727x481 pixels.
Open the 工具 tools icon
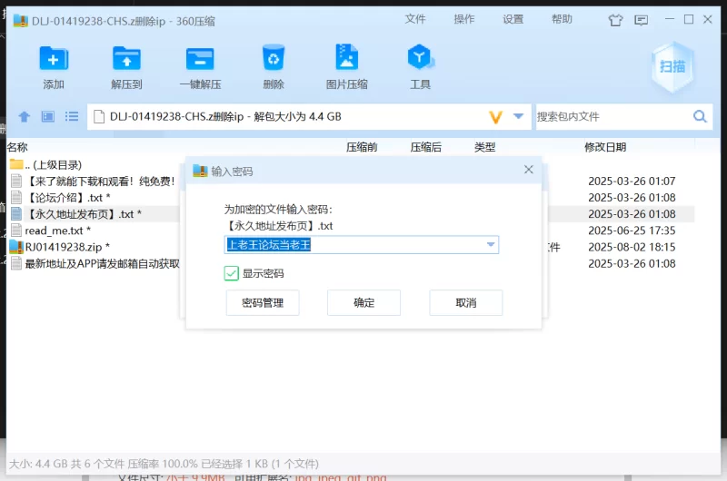(420, 57)
